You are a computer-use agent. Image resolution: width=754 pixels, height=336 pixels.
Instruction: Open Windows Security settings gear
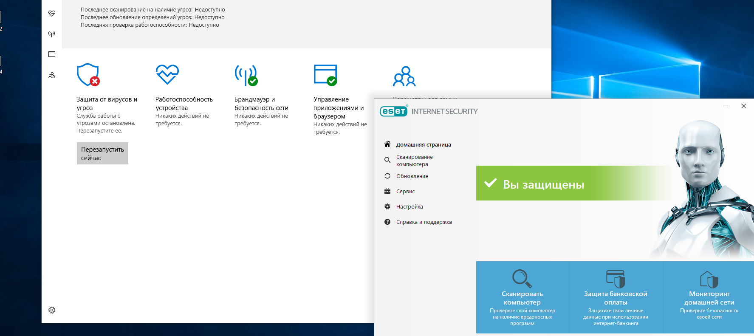click(x=52, y=310)
